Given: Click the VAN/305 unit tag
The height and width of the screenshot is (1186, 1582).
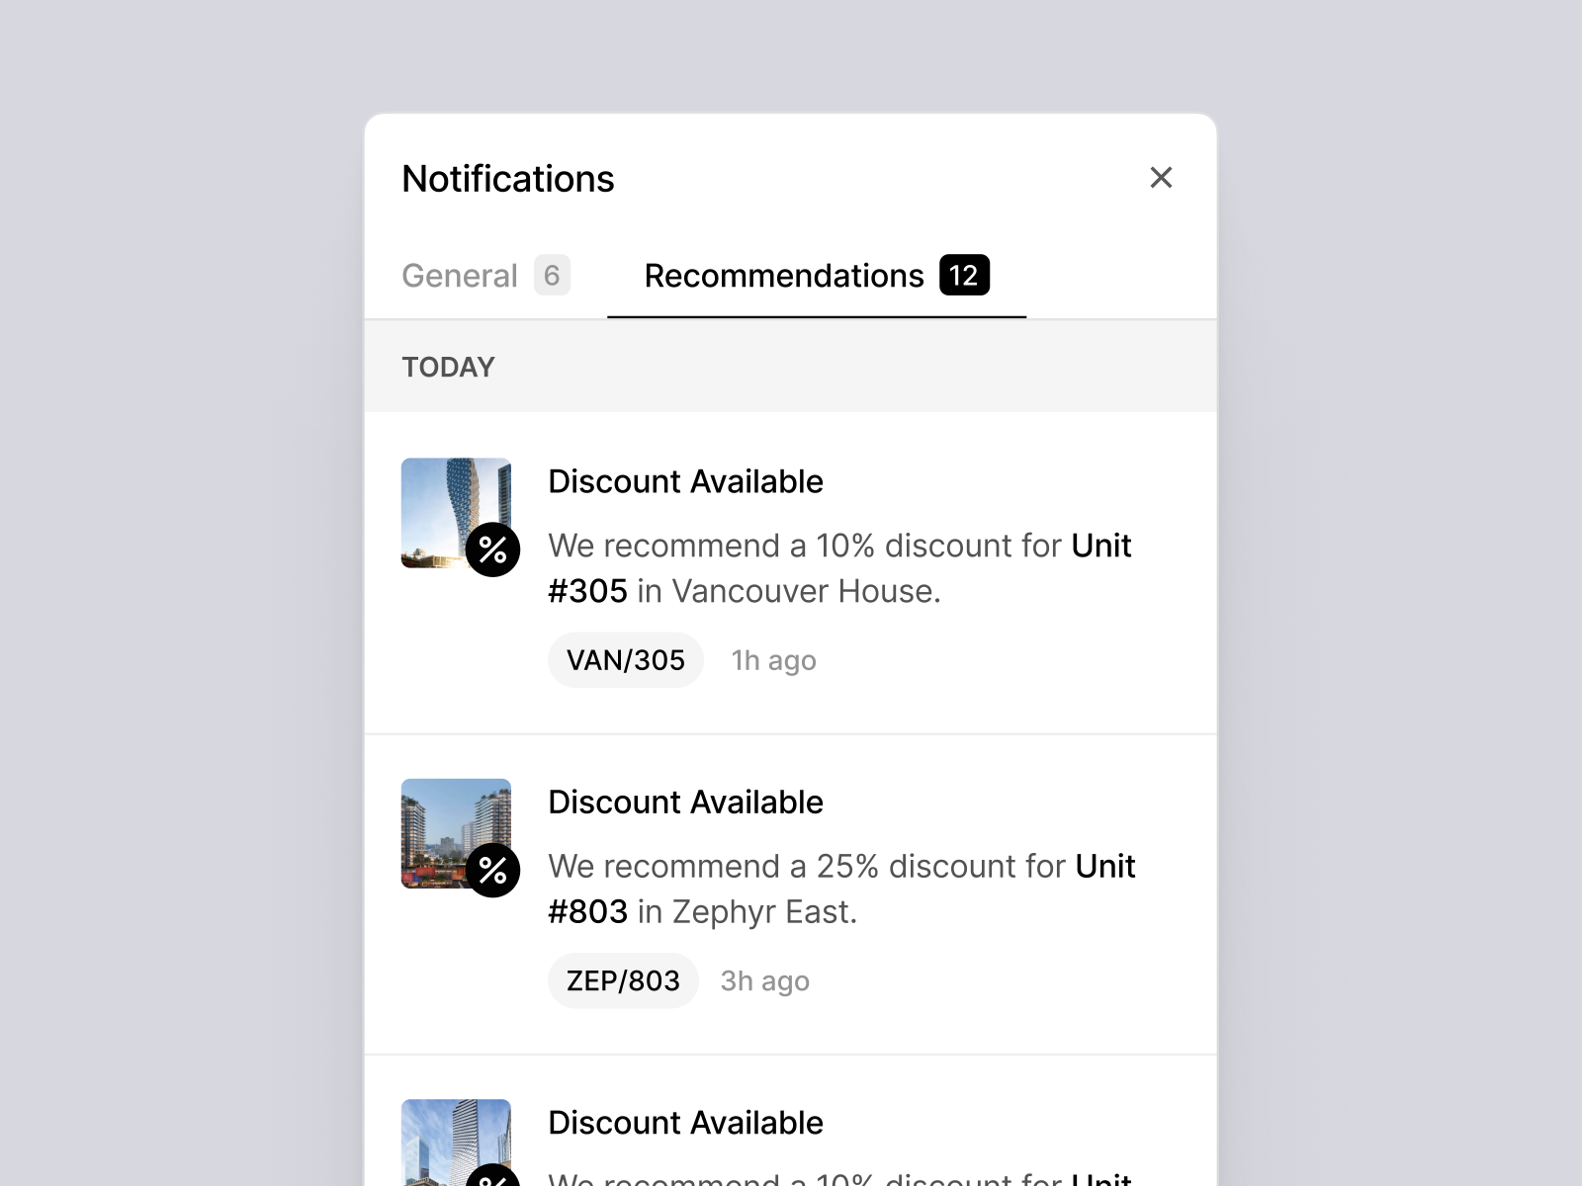Looking at the screenshot, I should (625, 659).
